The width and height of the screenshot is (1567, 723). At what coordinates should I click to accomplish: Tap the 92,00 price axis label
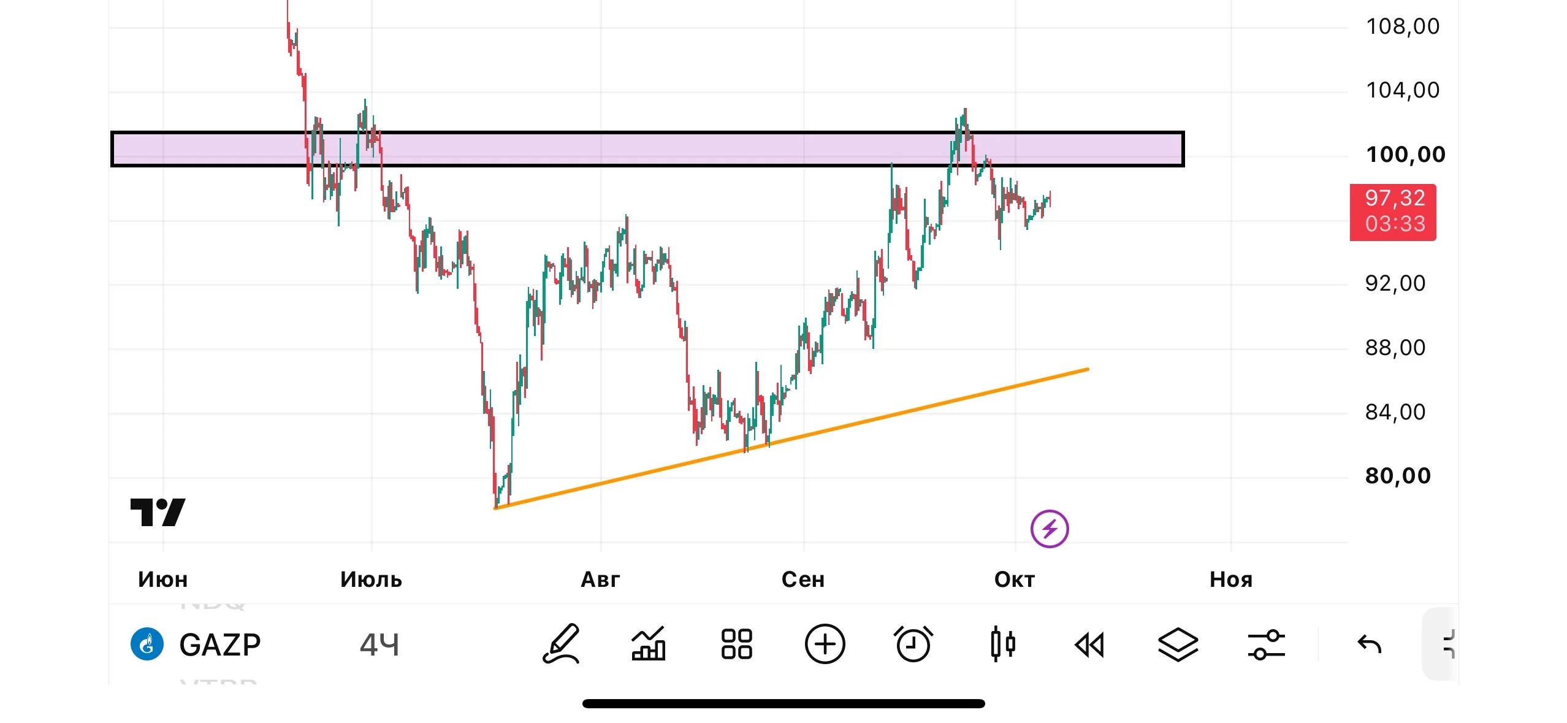[1395, 283]
